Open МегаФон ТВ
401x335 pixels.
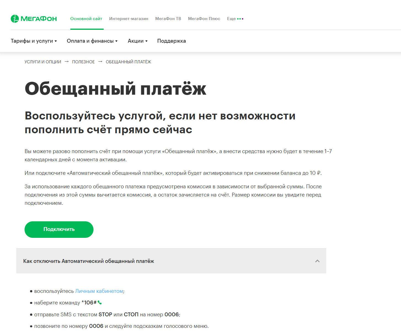point(168,19)
